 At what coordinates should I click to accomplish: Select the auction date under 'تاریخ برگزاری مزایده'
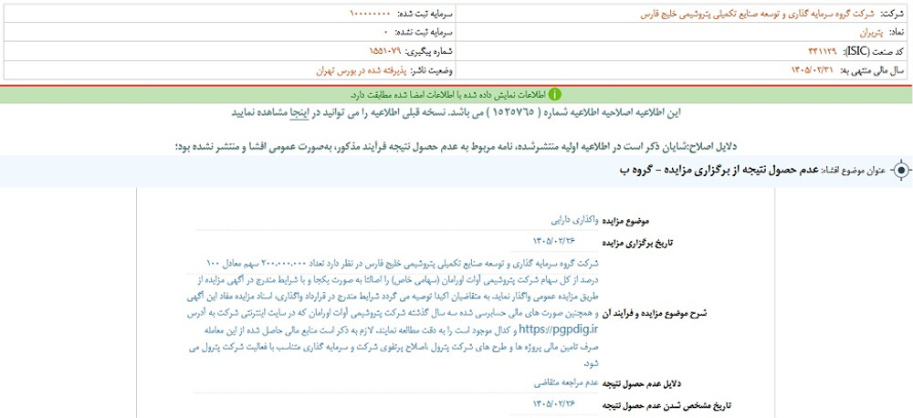click(554, 241)
